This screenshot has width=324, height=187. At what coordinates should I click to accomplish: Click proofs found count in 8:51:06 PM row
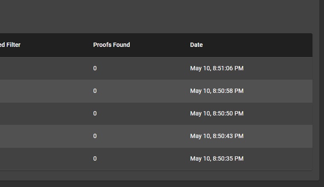point(95,68)
